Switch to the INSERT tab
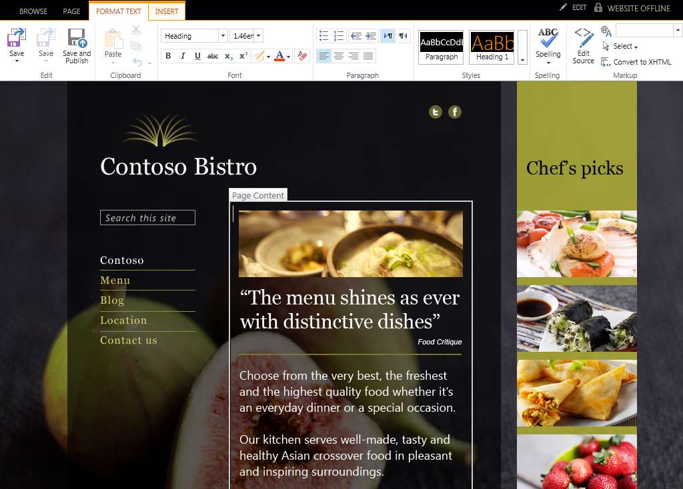 [x=167, y=11]
